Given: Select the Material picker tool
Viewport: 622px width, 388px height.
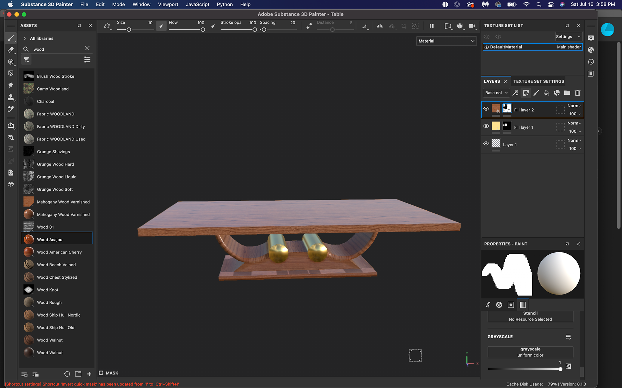Looking at the screenshot, I should [x=11, y=109].
